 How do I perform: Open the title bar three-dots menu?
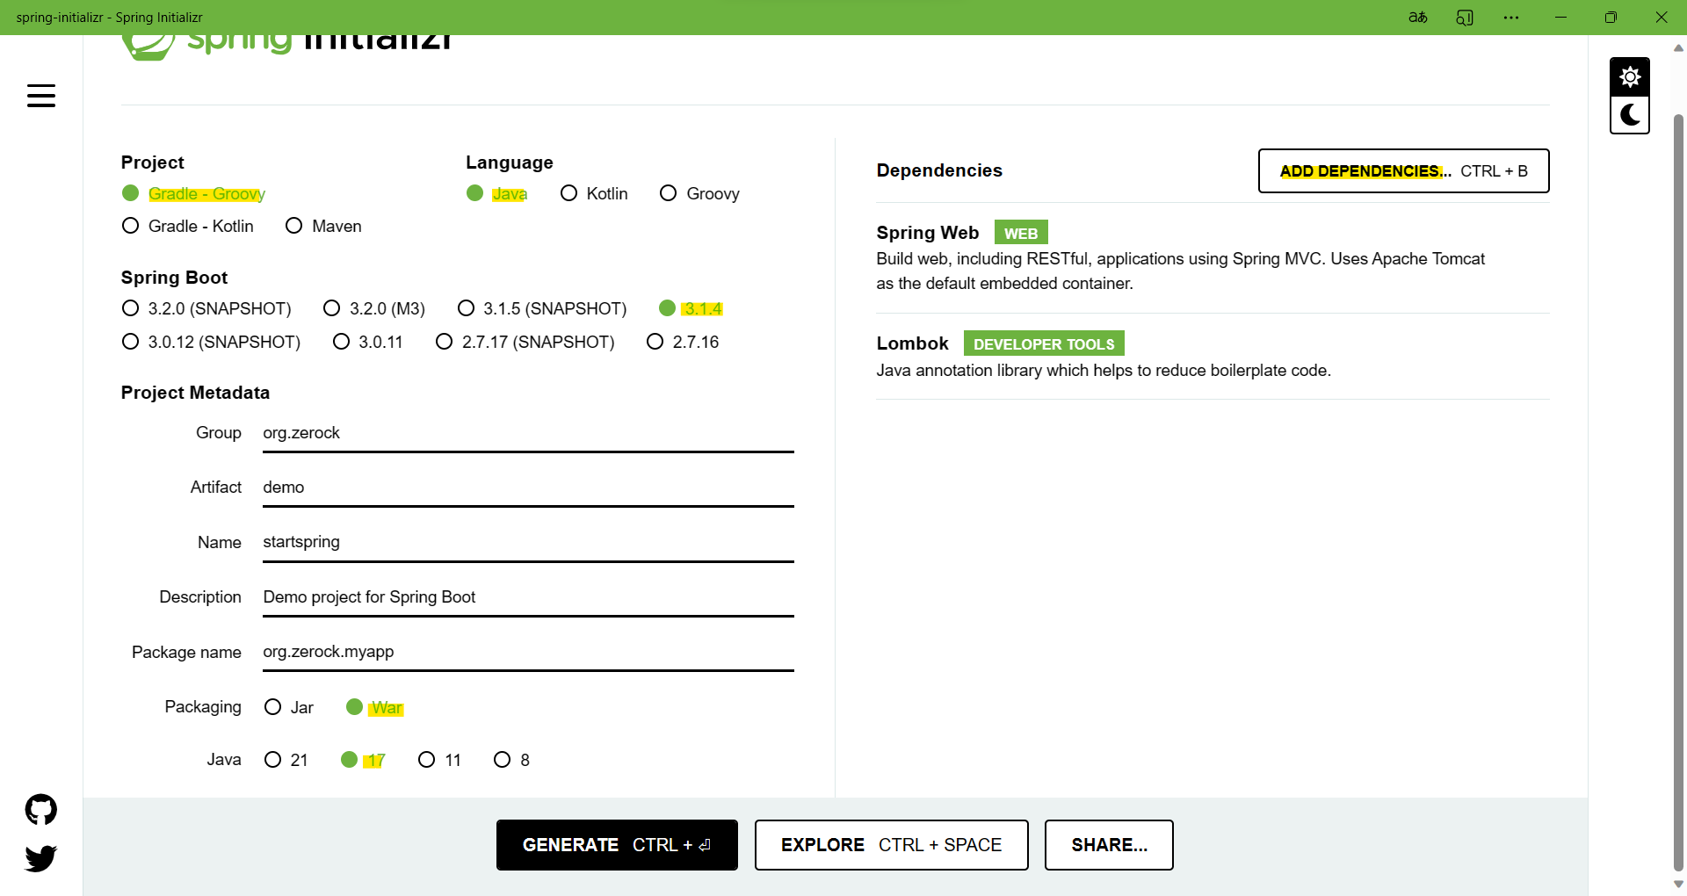[1511, 18]
